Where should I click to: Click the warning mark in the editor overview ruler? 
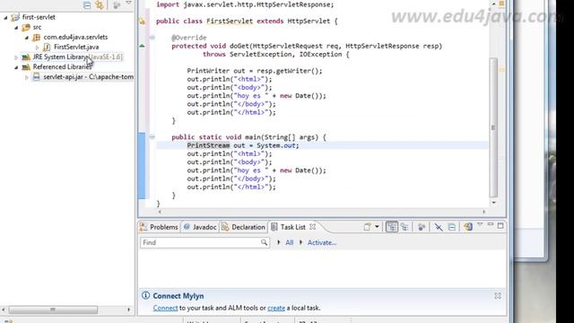point(501,70)
